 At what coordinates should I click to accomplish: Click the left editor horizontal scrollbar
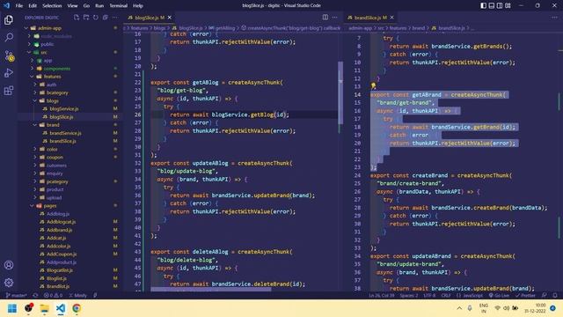[x=211, y=290]
